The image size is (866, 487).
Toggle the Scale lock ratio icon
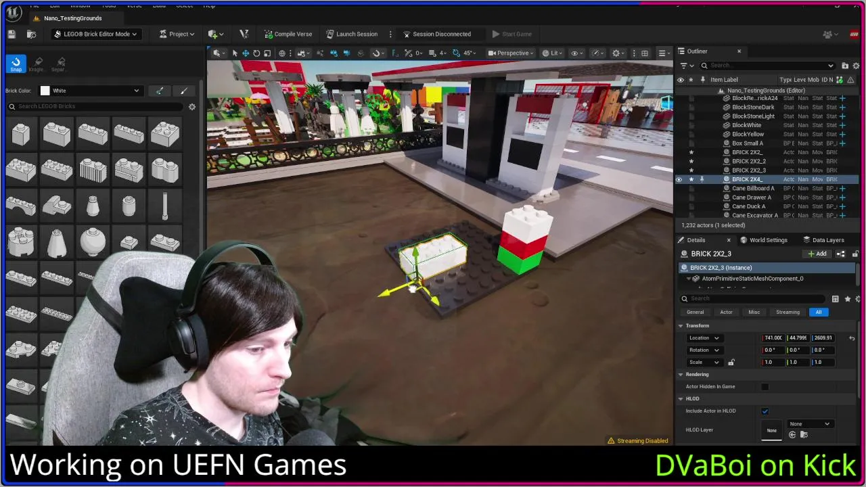[731, 363]
